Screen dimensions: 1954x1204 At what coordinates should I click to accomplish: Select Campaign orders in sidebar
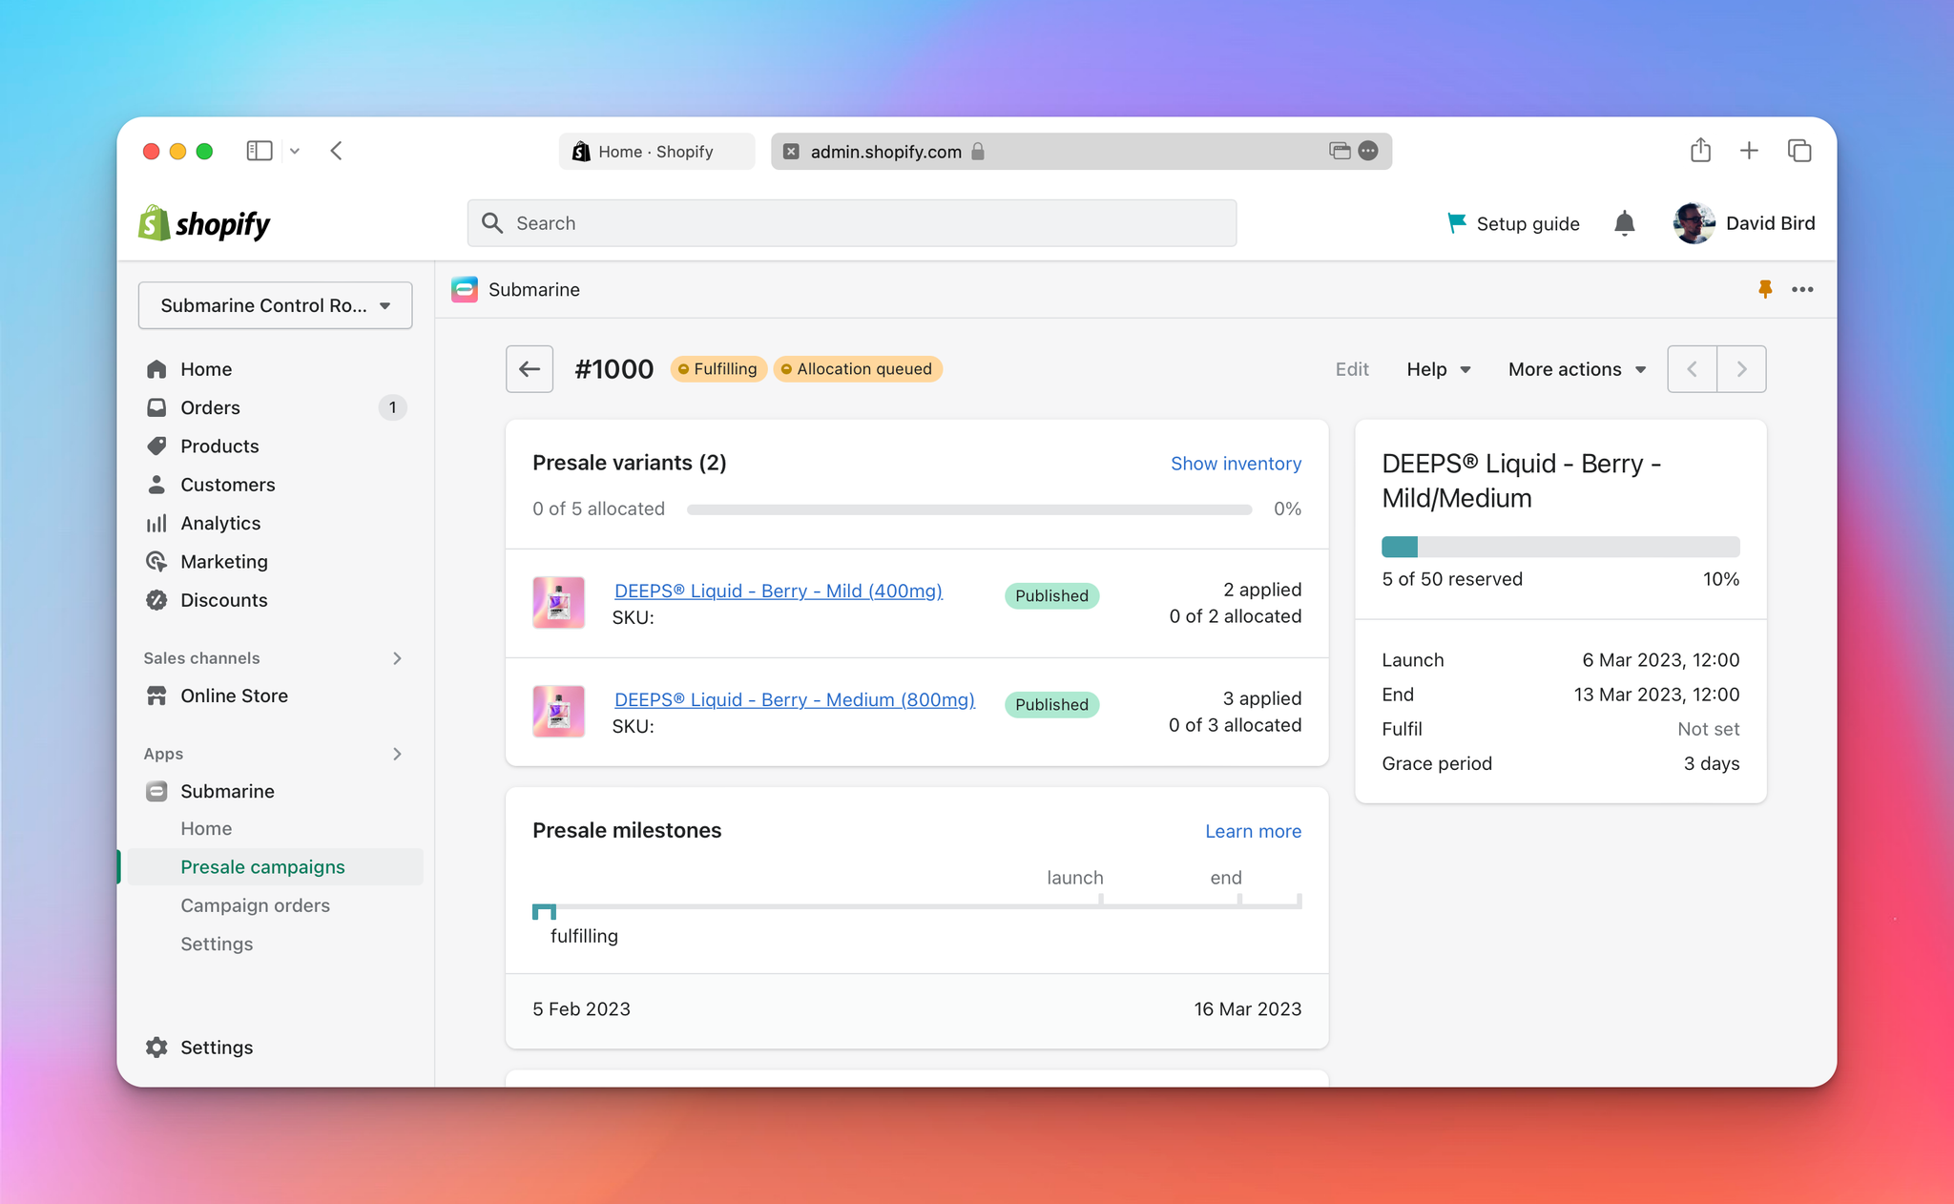[257, 905]
